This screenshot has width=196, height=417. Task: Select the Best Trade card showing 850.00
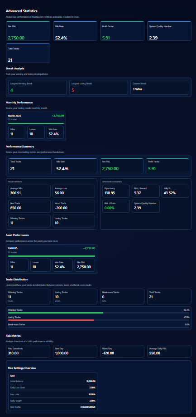click(x=29, y=206)
